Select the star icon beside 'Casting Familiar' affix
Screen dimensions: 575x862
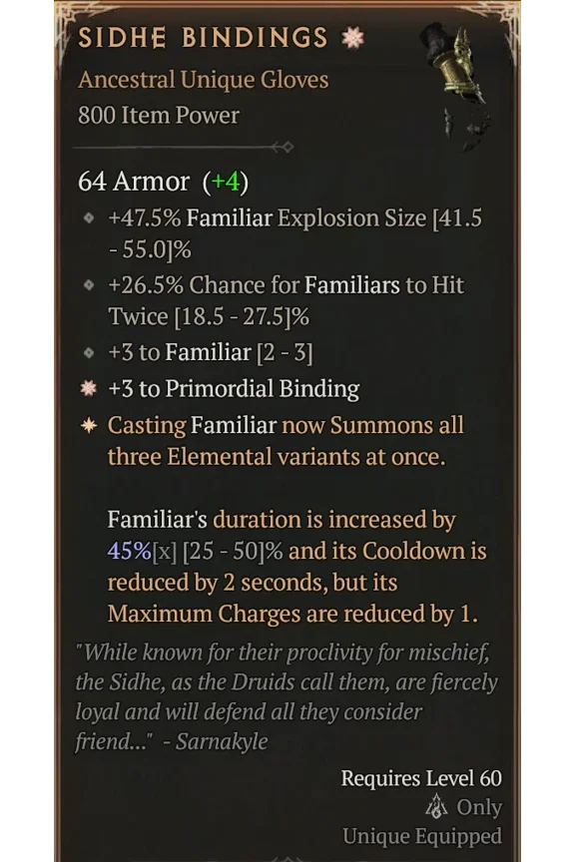(x=88, y=426)
